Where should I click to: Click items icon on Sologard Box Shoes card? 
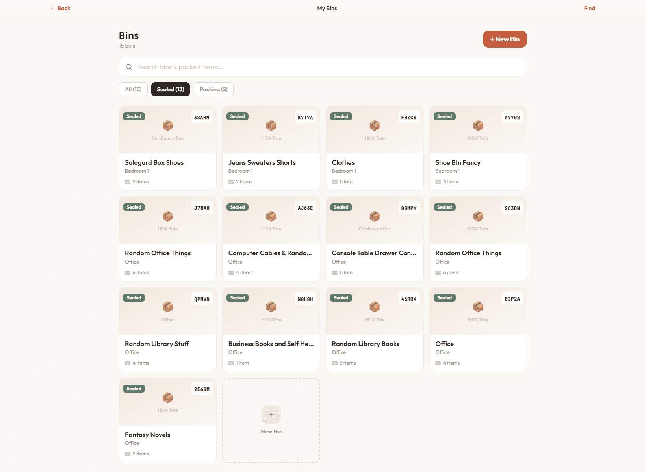coord(128,182)
